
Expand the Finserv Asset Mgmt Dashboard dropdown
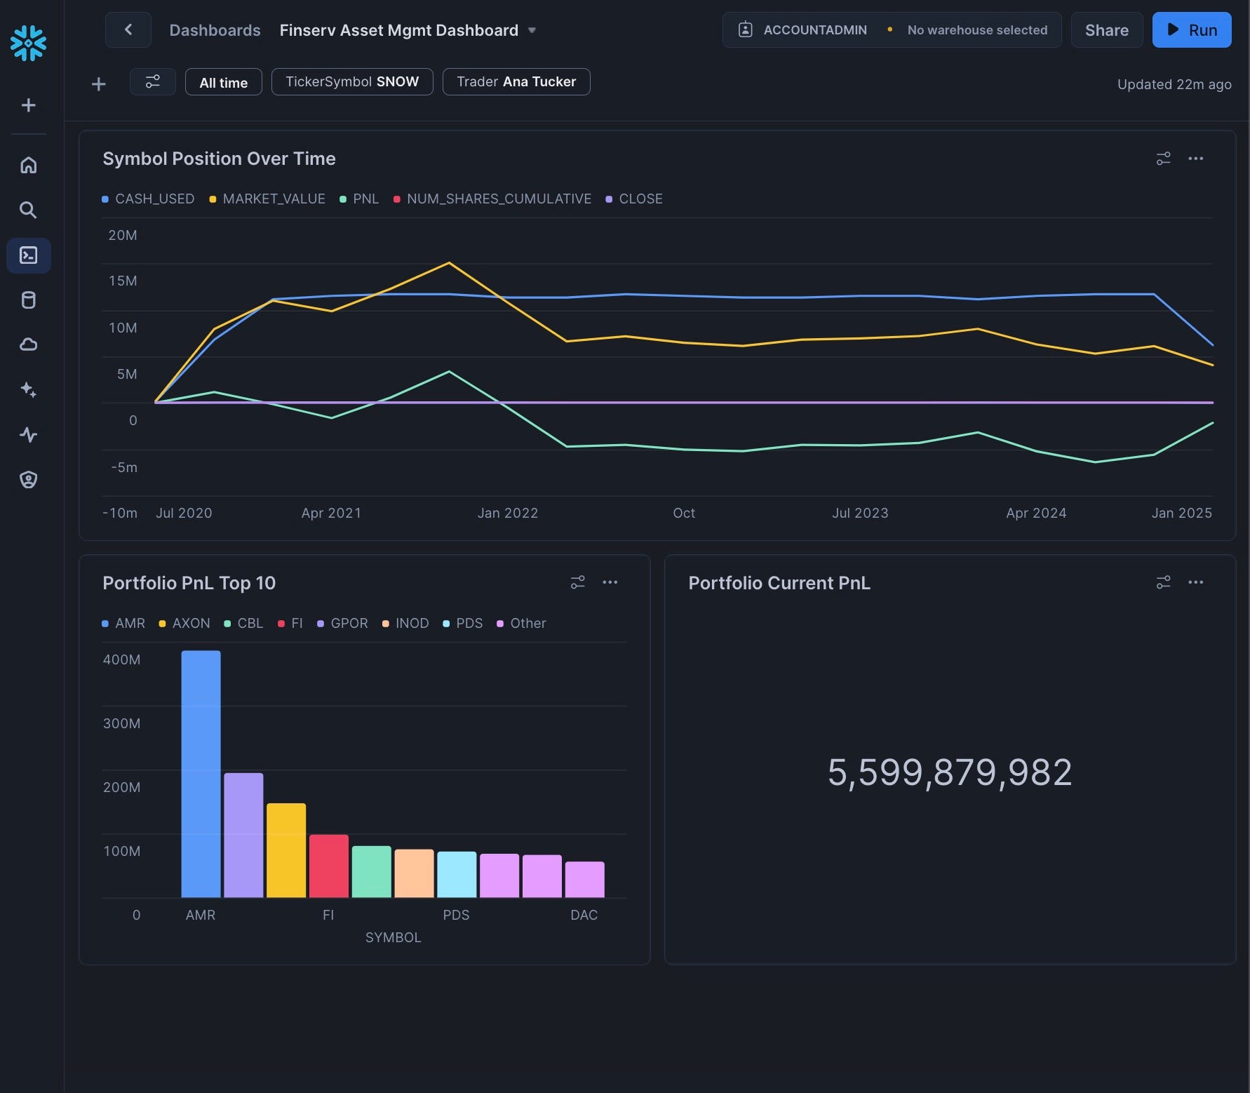(x=532, y=30)
